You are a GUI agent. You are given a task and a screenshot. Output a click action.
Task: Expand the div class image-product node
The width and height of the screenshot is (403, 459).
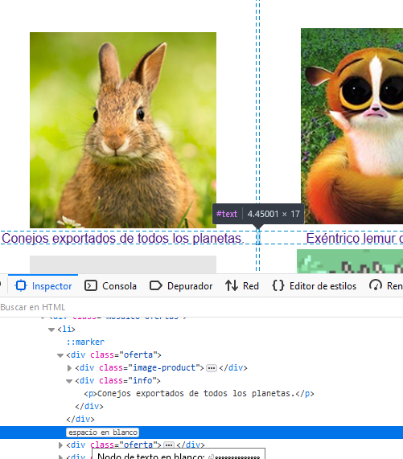[x=69, y=368]
